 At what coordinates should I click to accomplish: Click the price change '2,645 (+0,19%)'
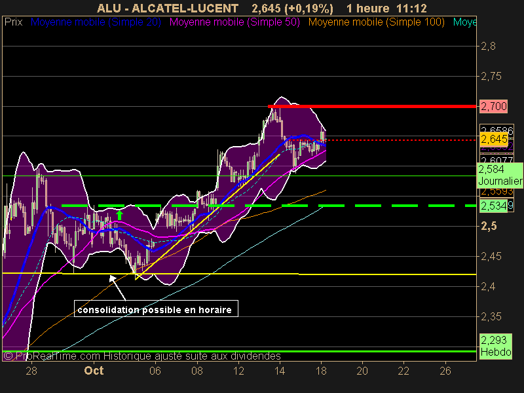[292, 9]
